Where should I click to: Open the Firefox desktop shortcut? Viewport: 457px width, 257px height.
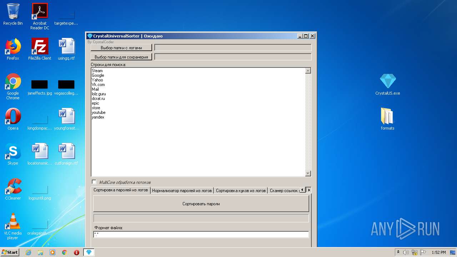click(13, 49)
